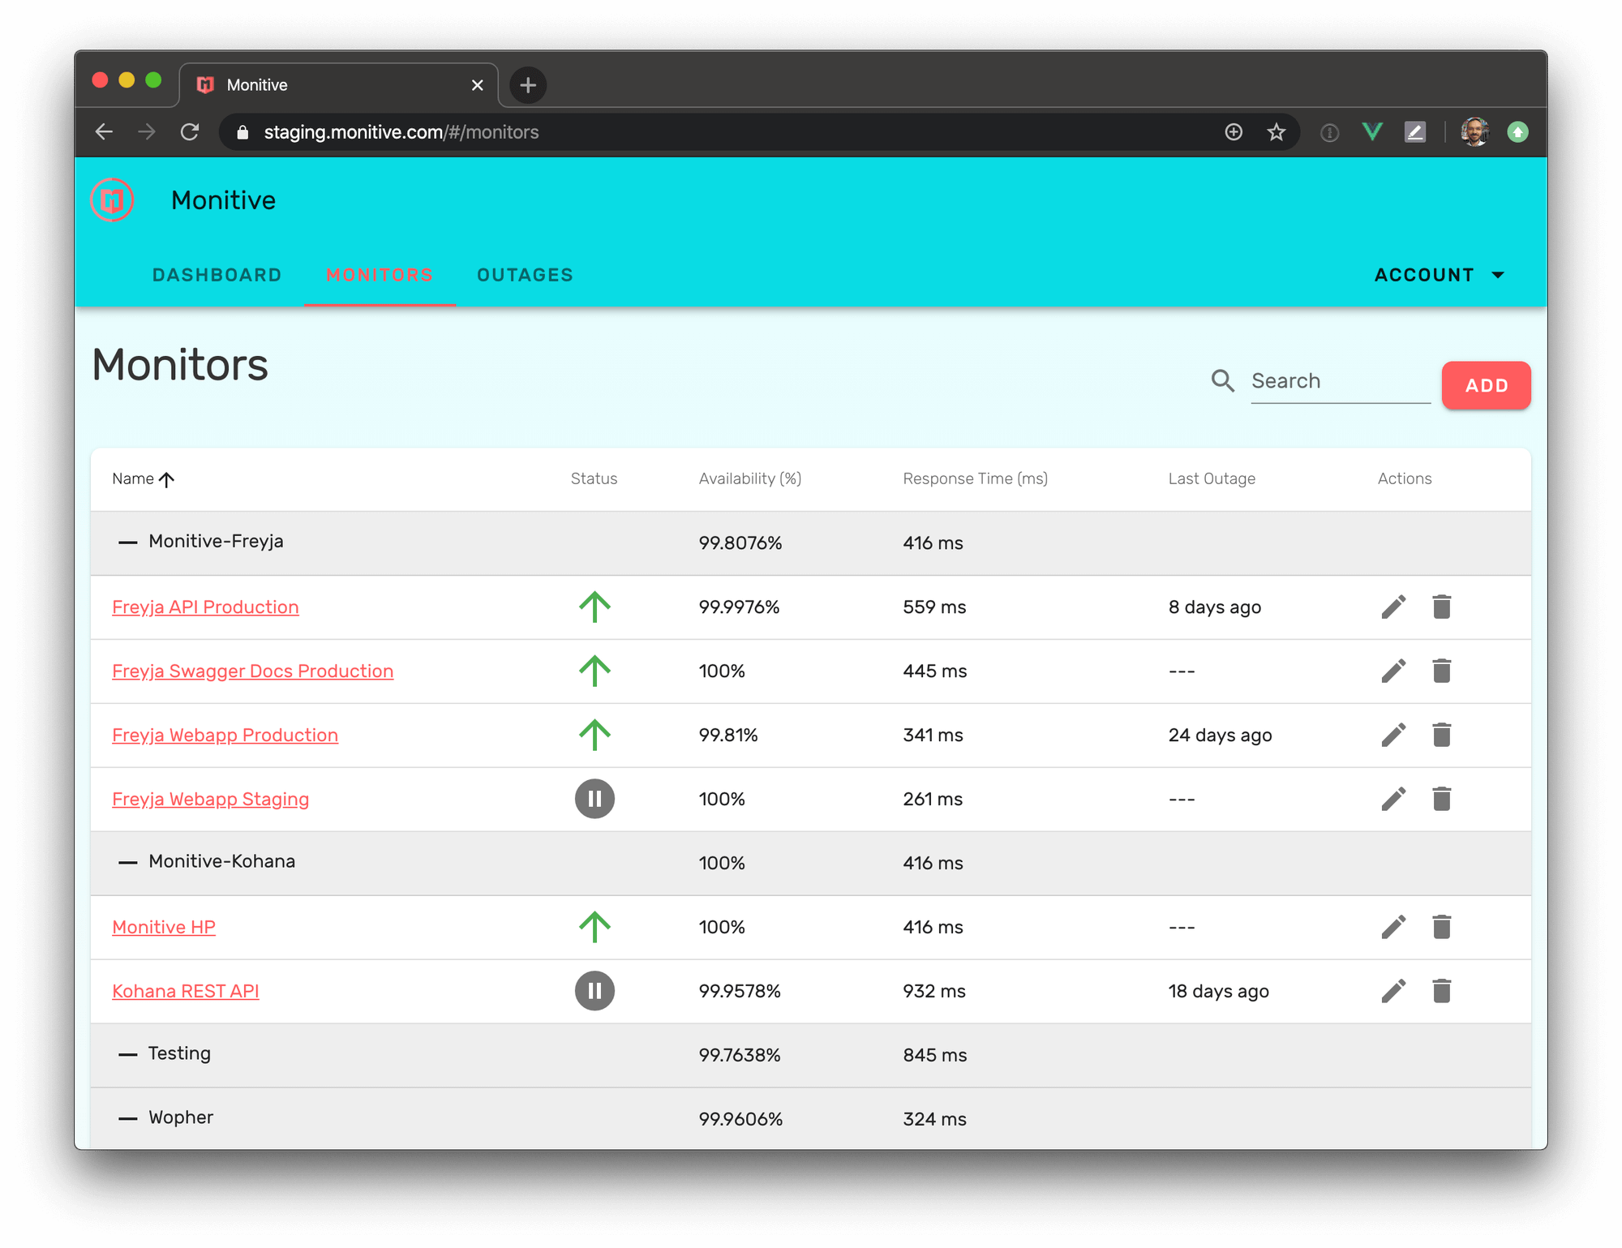Viewport: 1622px width, 1248px height.
Task: Collapse the Testing group row
Action: [127, 1054]
